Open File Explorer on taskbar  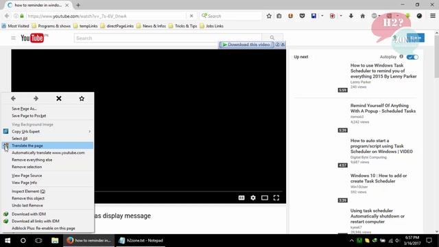55,241
